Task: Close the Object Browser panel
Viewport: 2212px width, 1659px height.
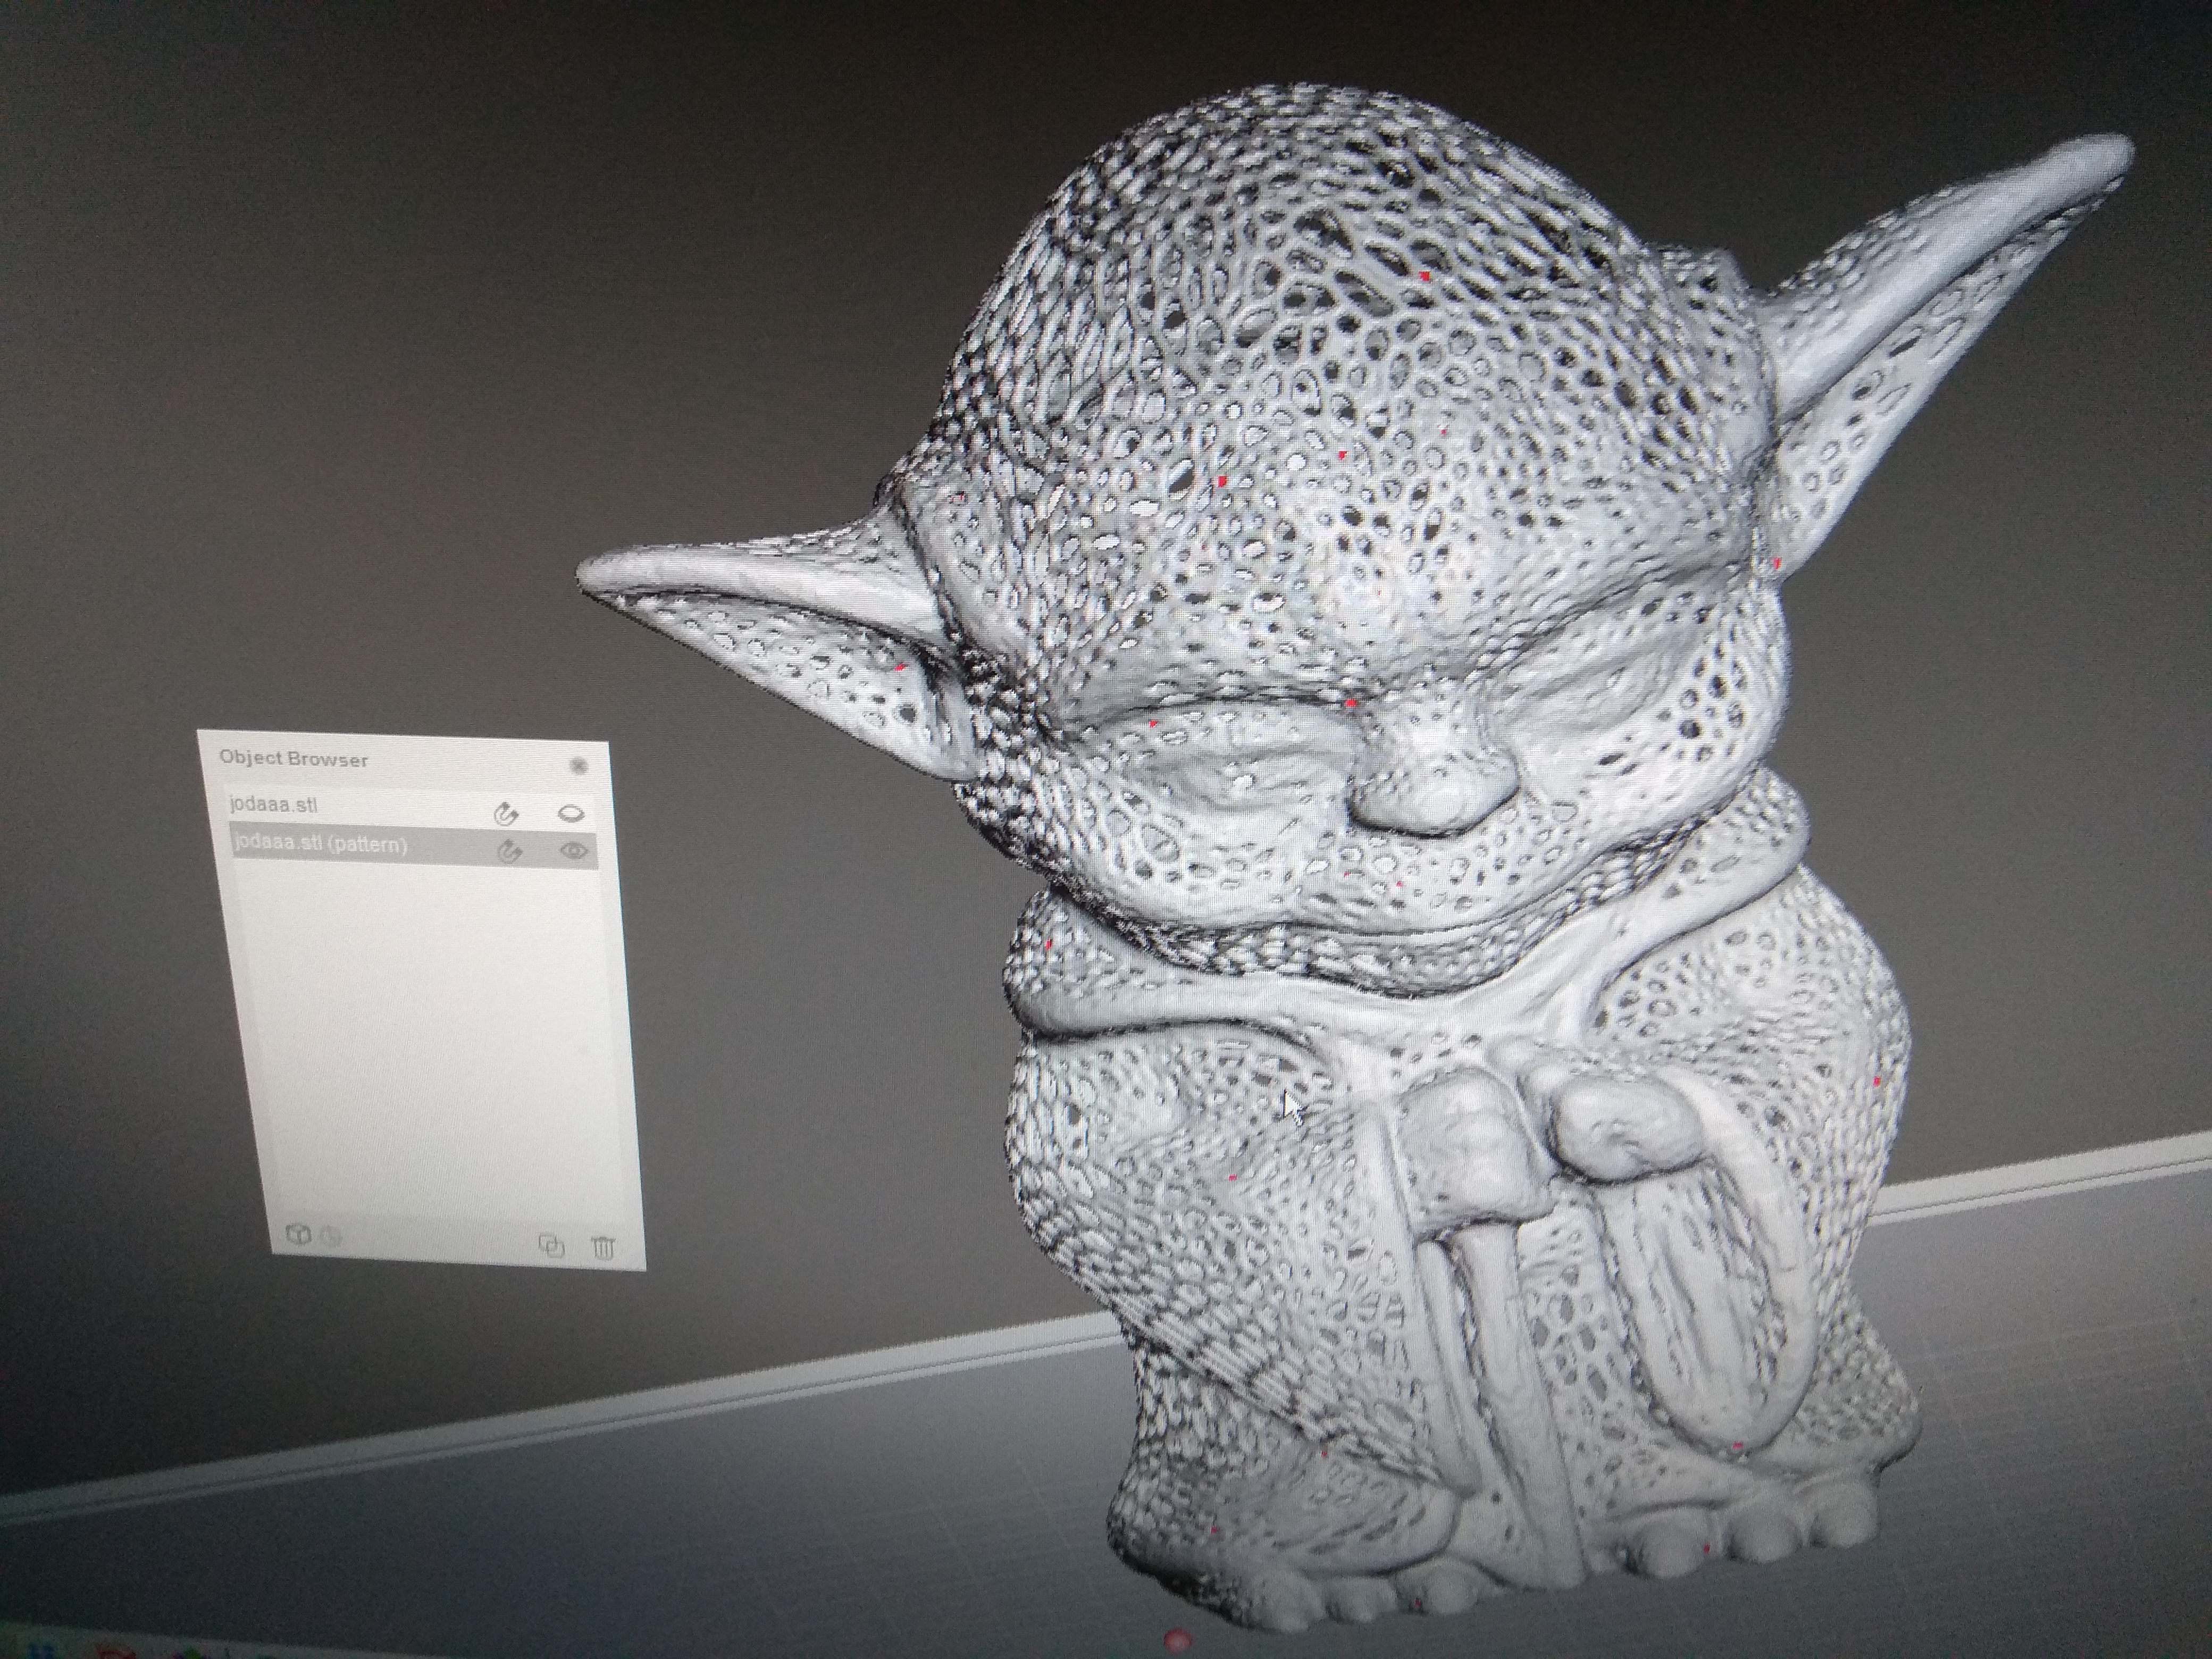Action: coord(578,766)
